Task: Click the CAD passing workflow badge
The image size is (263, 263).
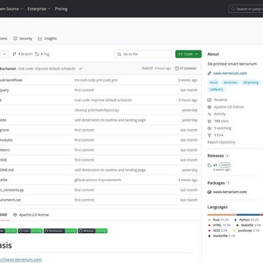Action: point(31,231)
